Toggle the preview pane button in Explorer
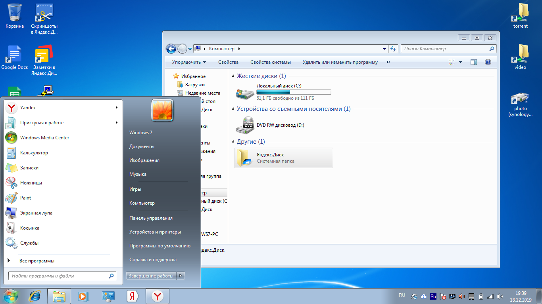 [473, 62]
